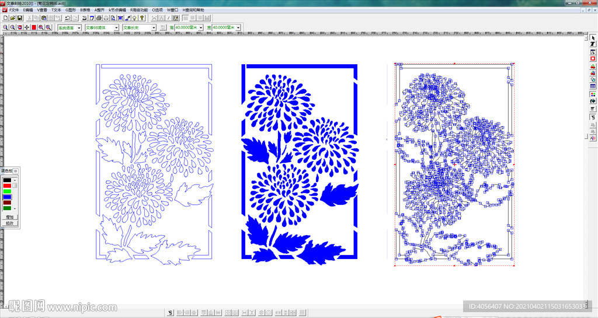Click the plotter output S icon in right toolbar
The height and width of the screenshot is (318, 598).
click(593, 117)
